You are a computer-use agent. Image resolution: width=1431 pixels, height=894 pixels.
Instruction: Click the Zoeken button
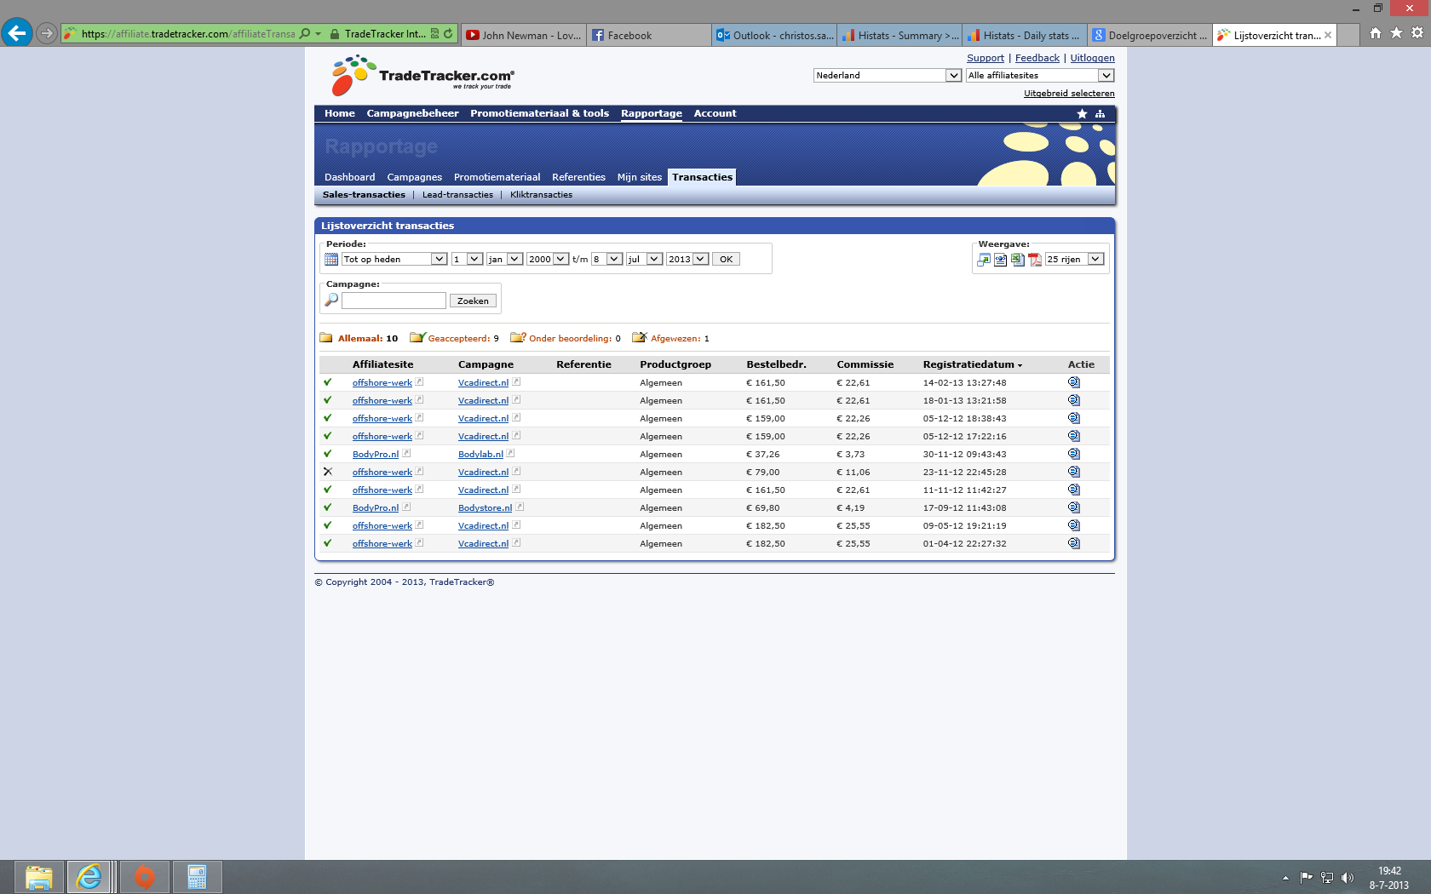(473, 301)
